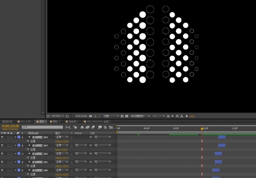The width and height of the screenshot is (256, 178).
Task: Click the blue label color of layer 282
Action: point(19,153)
